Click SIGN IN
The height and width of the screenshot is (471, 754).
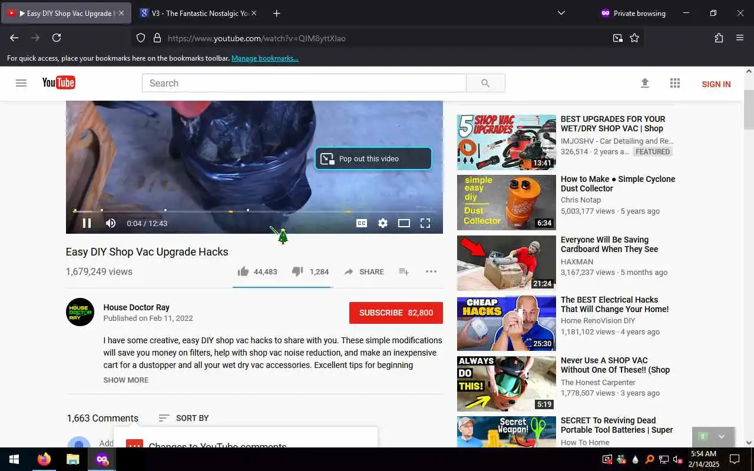coord(716,84)
